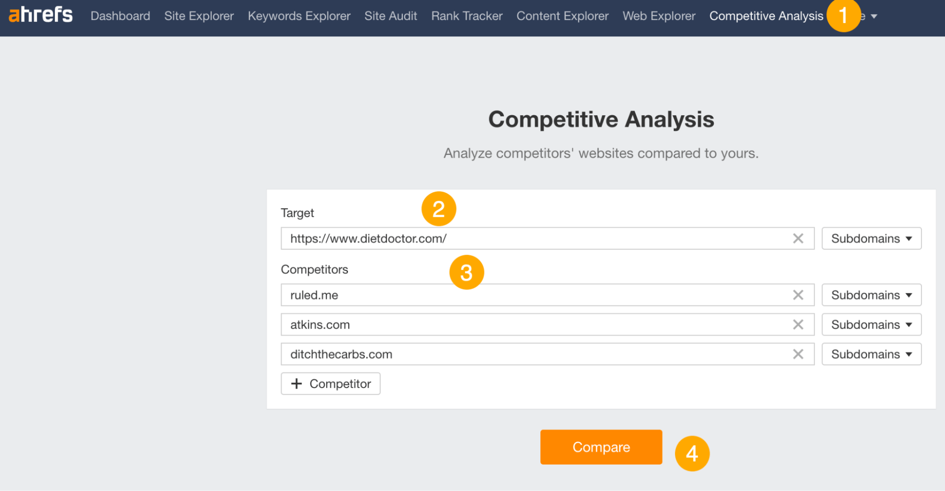Click the plus icon to add competitor

point(296,383)
